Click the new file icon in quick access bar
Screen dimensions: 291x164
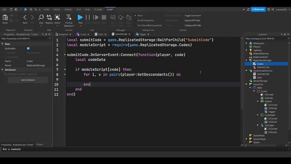[11, 9]
